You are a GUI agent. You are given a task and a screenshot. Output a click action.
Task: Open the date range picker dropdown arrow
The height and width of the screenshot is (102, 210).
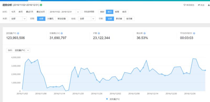pos(78,12)
